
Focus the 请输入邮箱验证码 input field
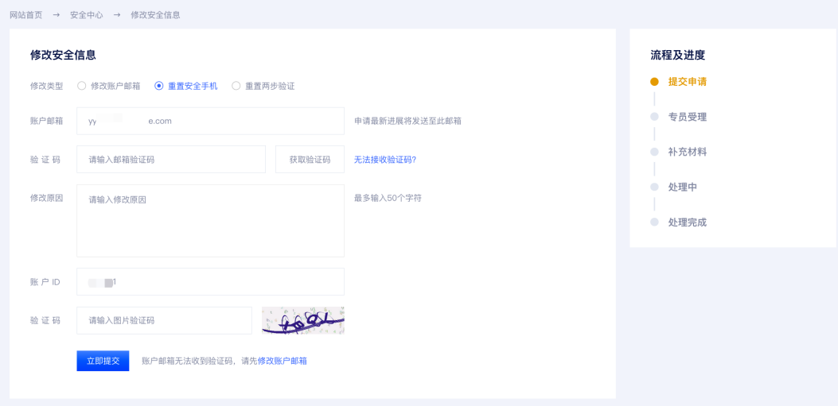coord(171,160)
